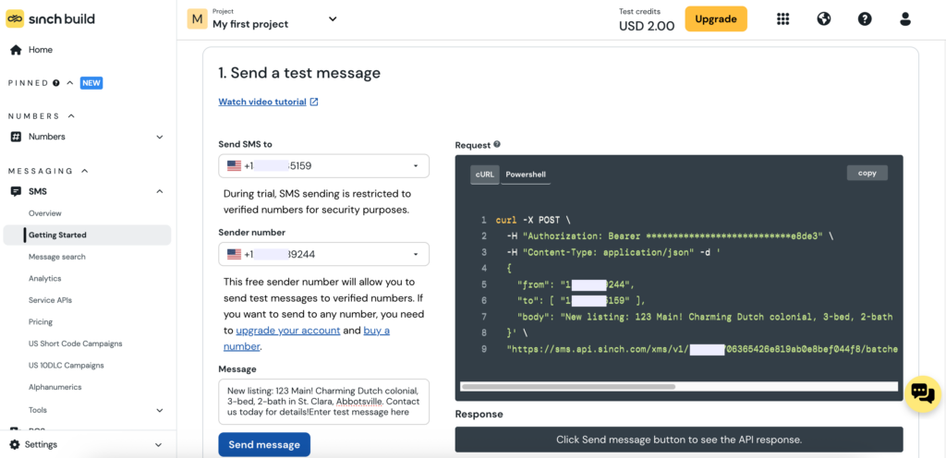Follow the buy a number link
Image resolution: width=946 pixels, height=458 pixels.
point(307,338)
